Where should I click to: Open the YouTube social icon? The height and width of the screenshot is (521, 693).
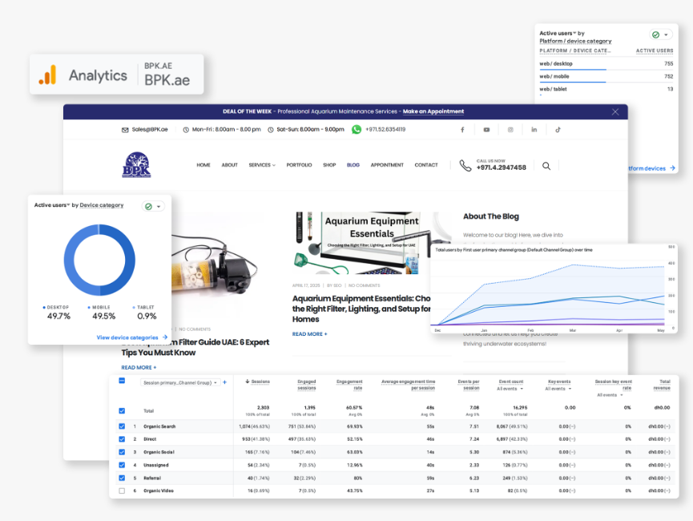(x=486, y=129)
